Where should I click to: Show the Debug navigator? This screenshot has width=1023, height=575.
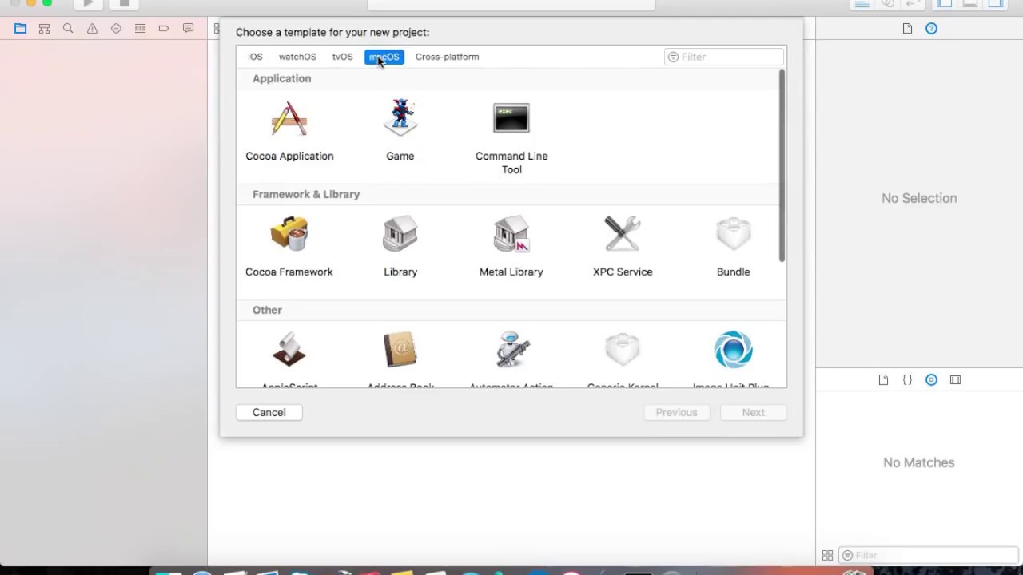(x=141, y=29)
